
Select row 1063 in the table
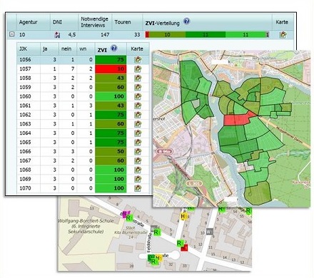click(x=83, y=124)
